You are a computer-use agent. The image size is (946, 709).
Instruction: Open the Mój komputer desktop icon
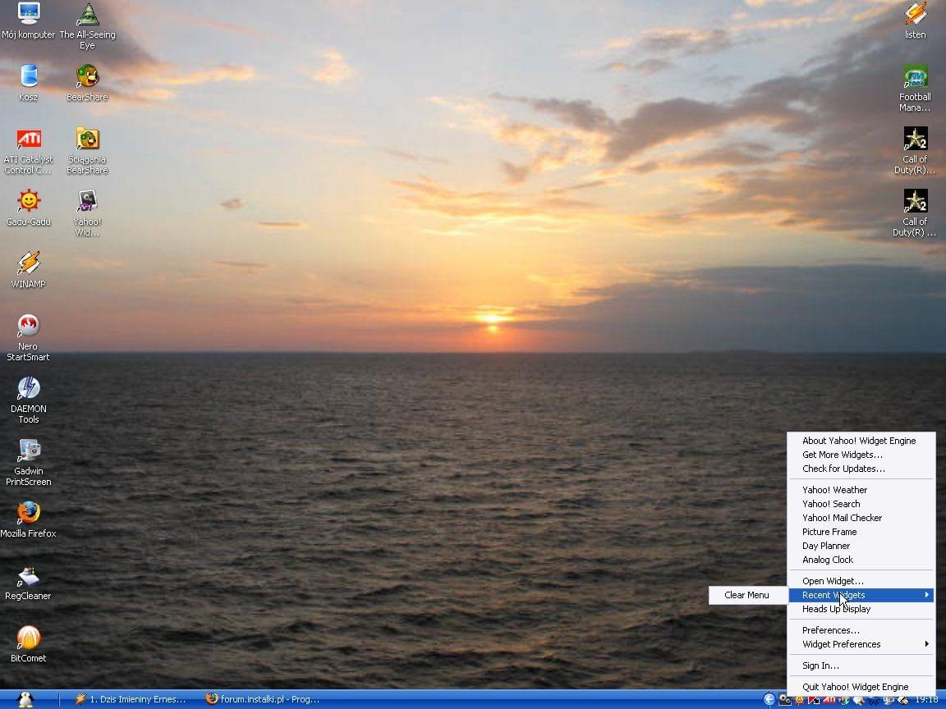click(29, 15)
